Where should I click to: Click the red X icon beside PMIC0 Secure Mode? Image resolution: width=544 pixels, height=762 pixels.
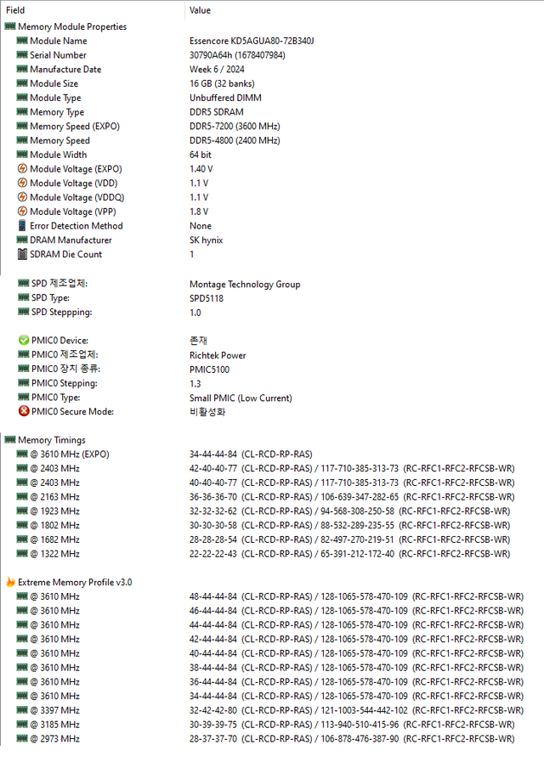coord(23,412)
